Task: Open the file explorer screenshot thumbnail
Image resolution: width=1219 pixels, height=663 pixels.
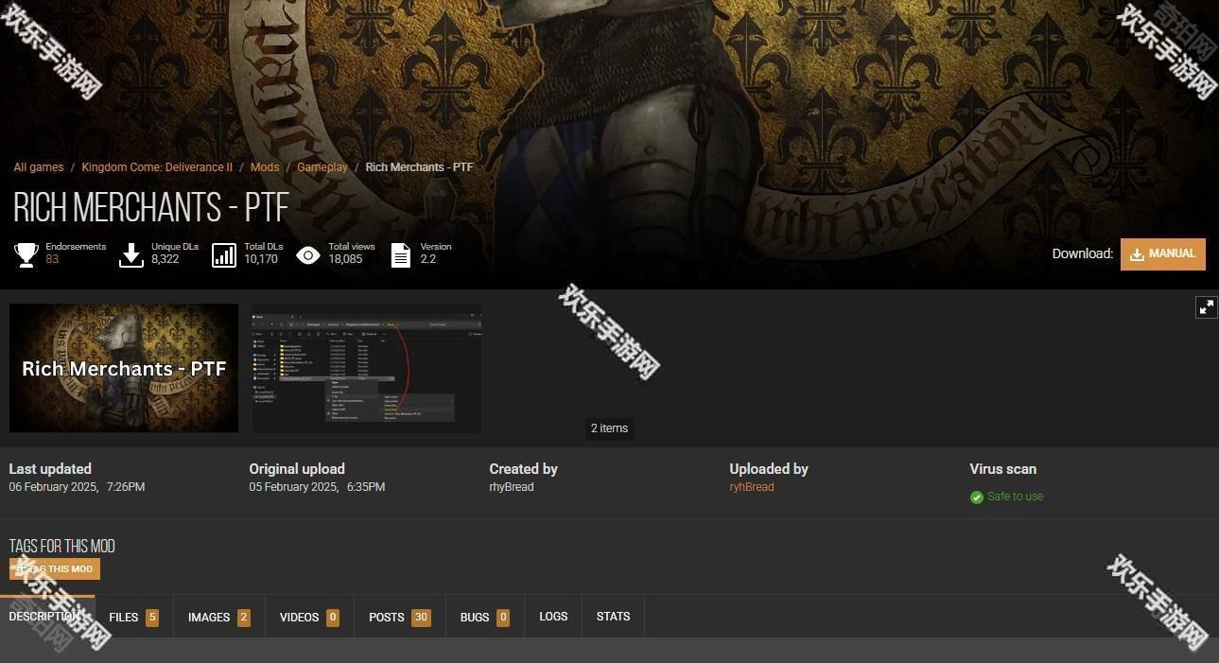Action: [x=366, y=368]
